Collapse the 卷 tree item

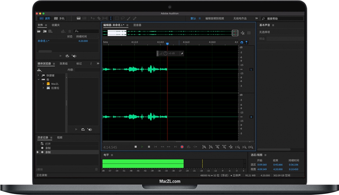[38, 80]
